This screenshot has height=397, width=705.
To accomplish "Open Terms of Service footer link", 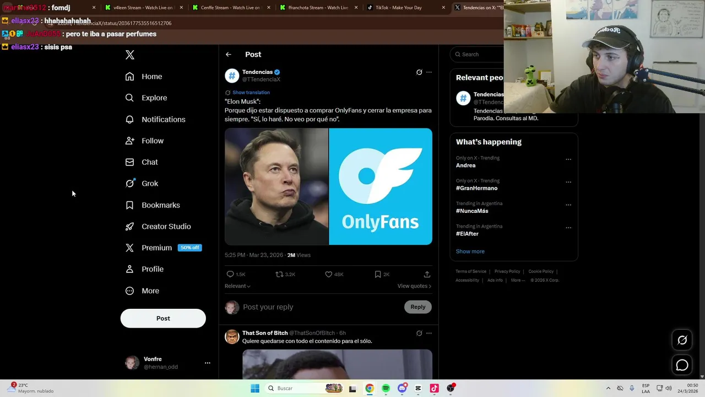I will tap(471, 271).
